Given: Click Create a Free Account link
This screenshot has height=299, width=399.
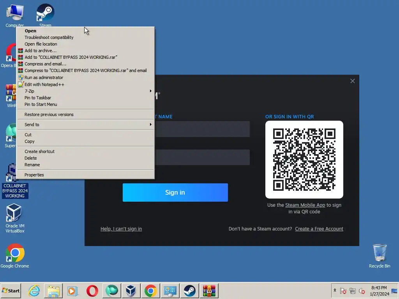Looking at the screenshot, I should click(x=319, y=229).
